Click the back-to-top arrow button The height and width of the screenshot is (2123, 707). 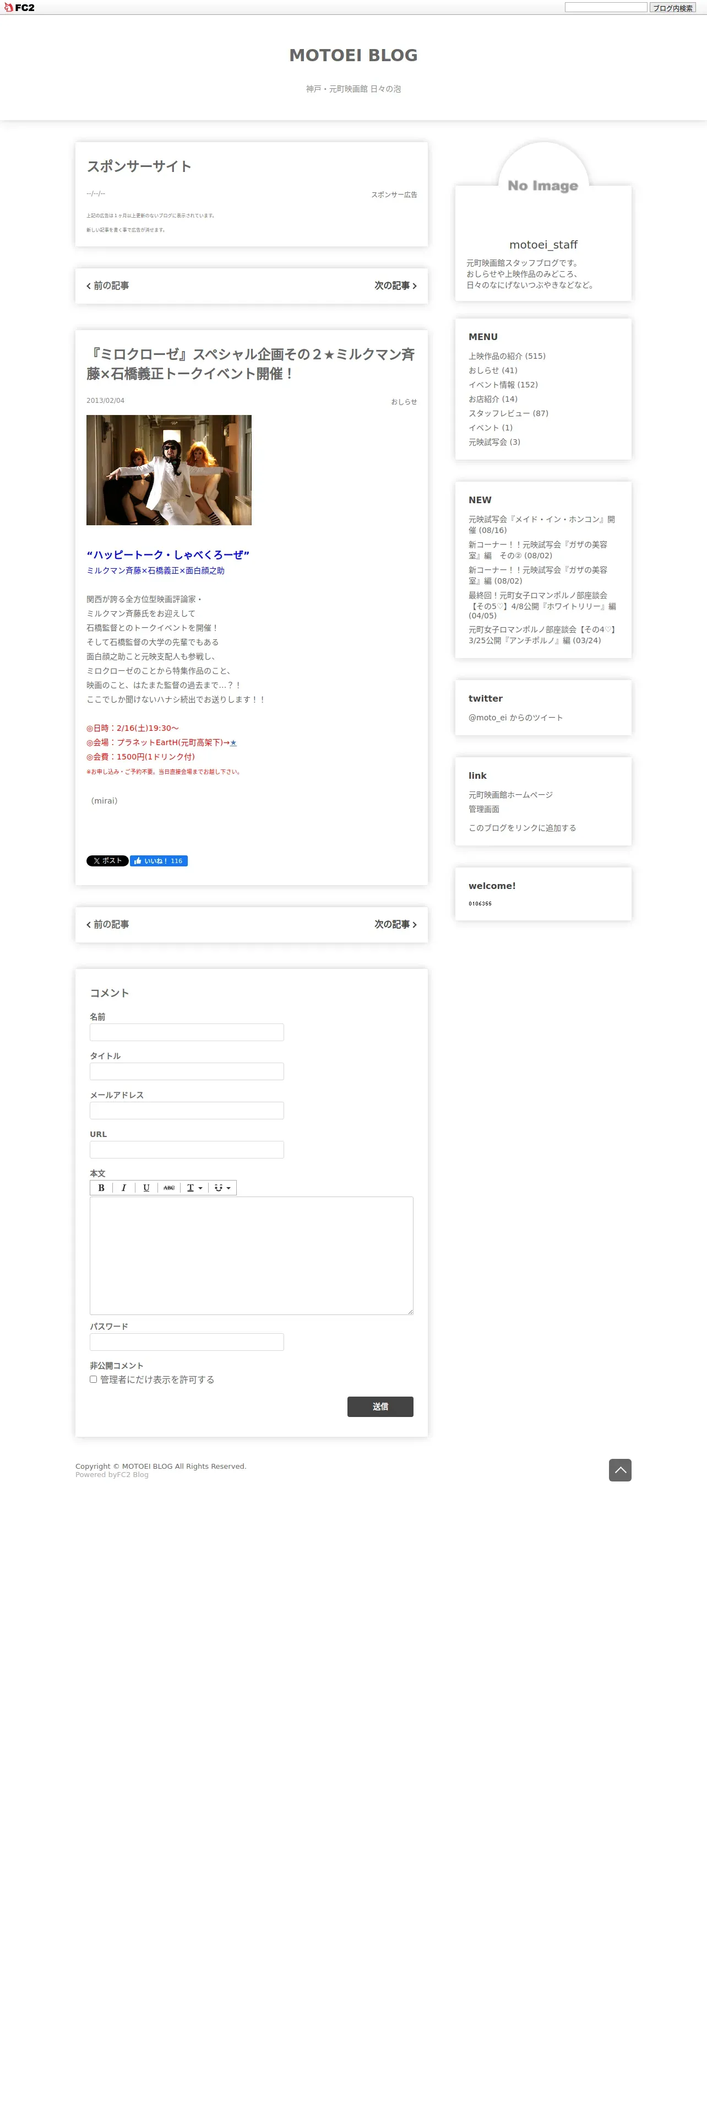pyautogui.click(x=620, y=1470)
